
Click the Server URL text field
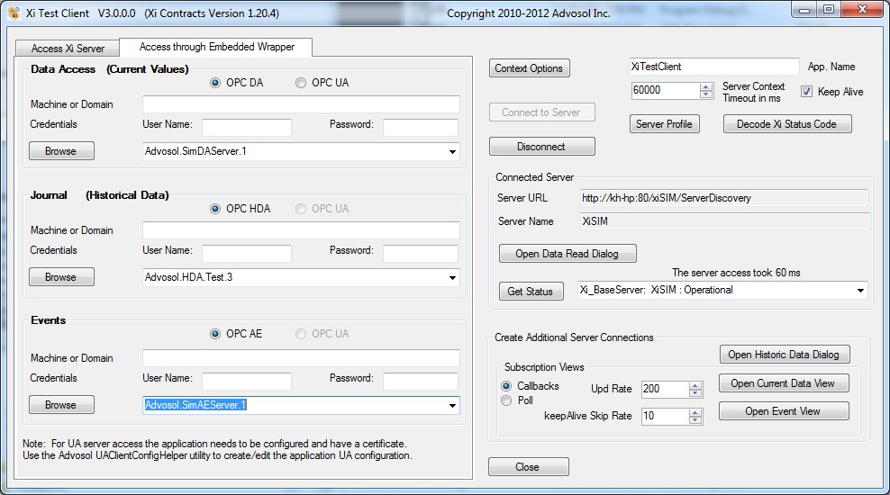coord(724,198)
